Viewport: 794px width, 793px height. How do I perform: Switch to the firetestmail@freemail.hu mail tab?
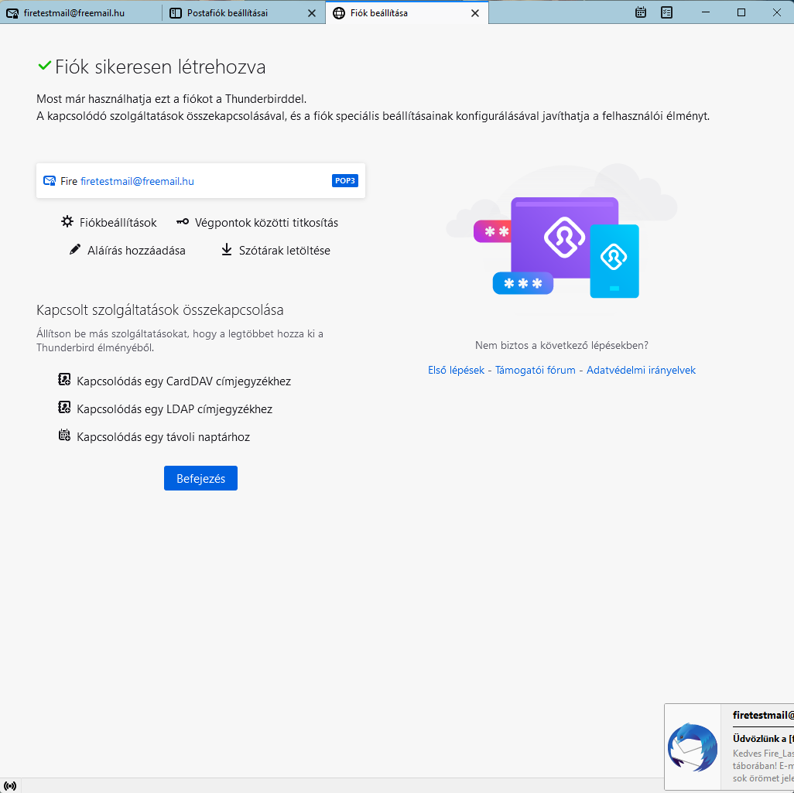[81, 12]
